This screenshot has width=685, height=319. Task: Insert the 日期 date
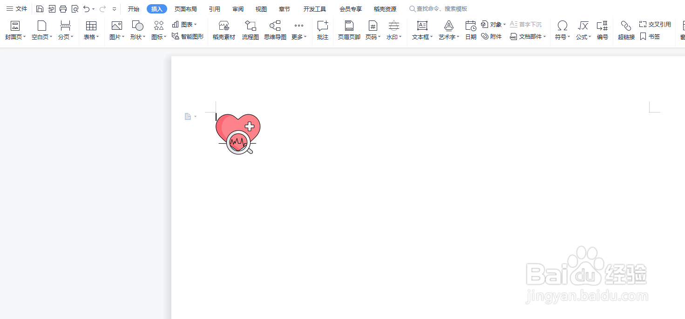click(x=471, y=31)
